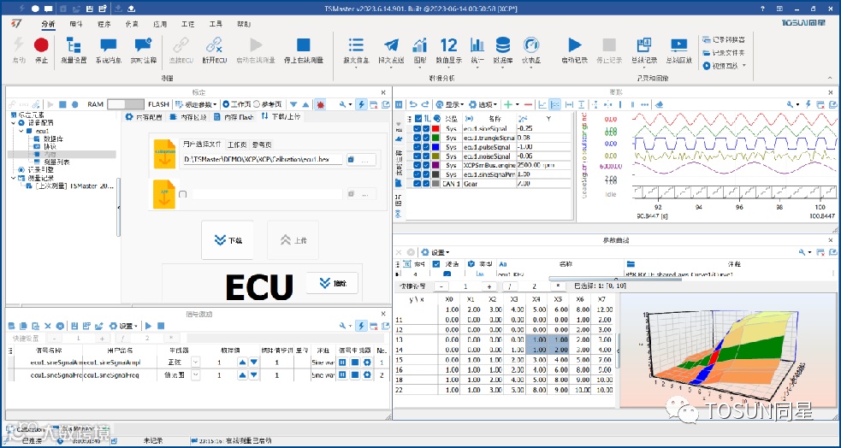Open 标定参数 dropdown in calibration toolbar
841x448 pixels.
[x=198, y=104]
